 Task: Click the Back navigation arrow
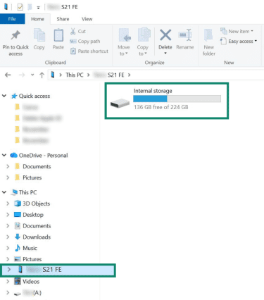click(8, 75)
